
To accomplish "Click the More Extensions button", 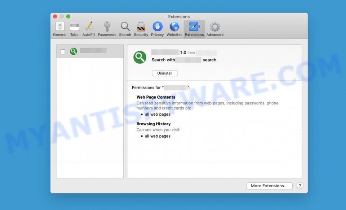I will tap(269, 186).
